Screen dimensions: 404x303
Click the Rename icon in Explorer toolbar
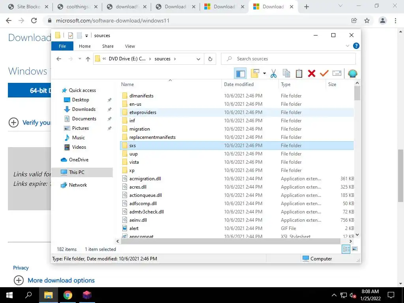(x=337, y=74)
